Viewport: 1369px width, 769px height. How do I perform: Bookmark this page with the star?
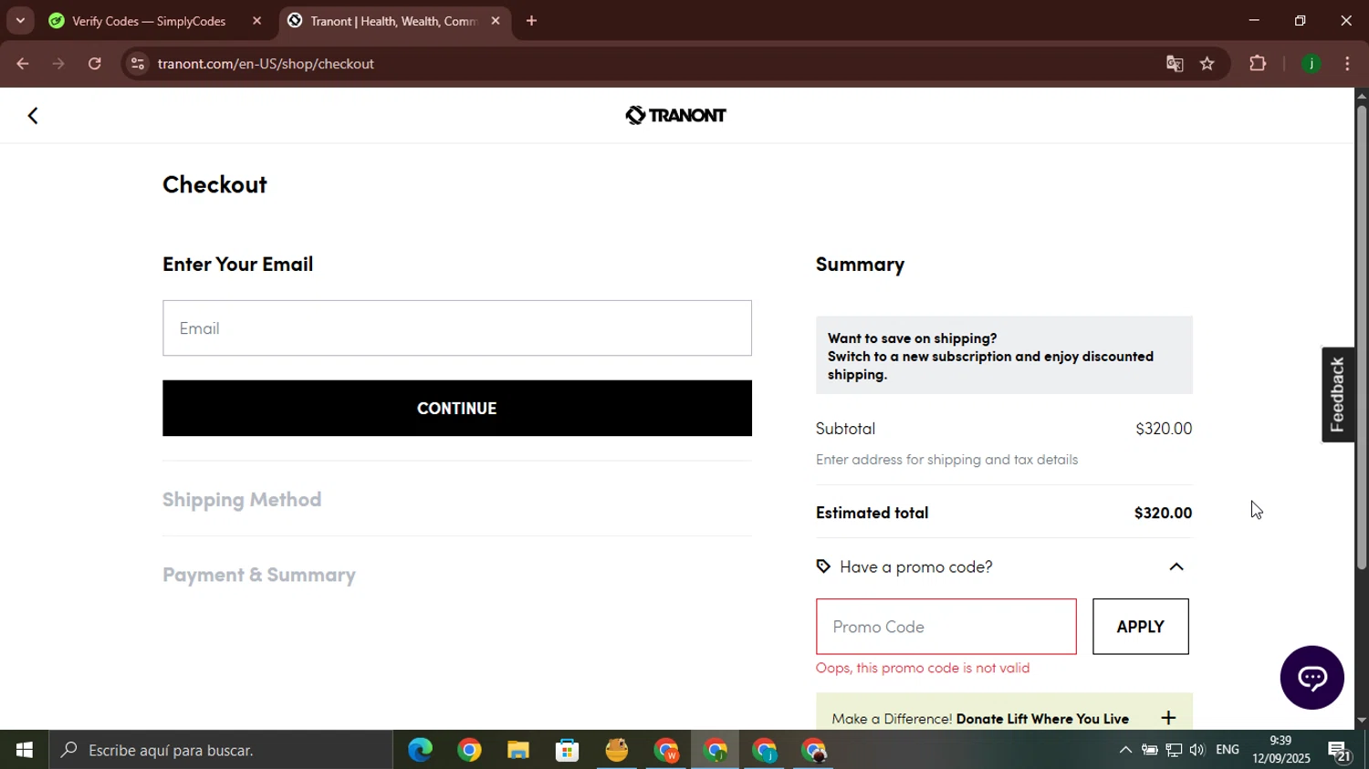1207,64
